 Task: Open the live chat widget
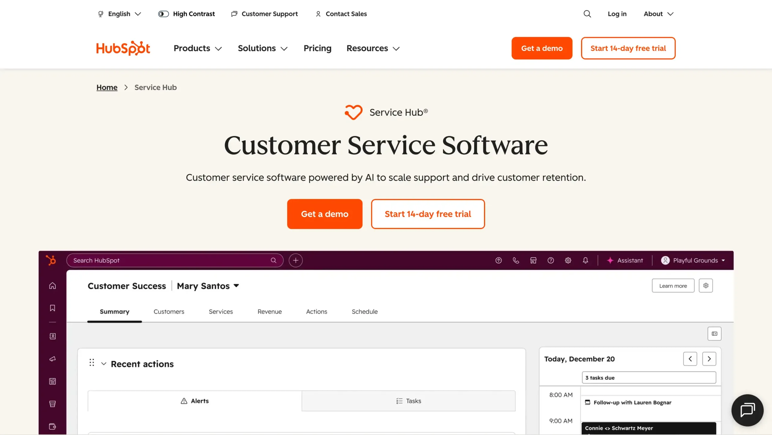pos(747,410)
